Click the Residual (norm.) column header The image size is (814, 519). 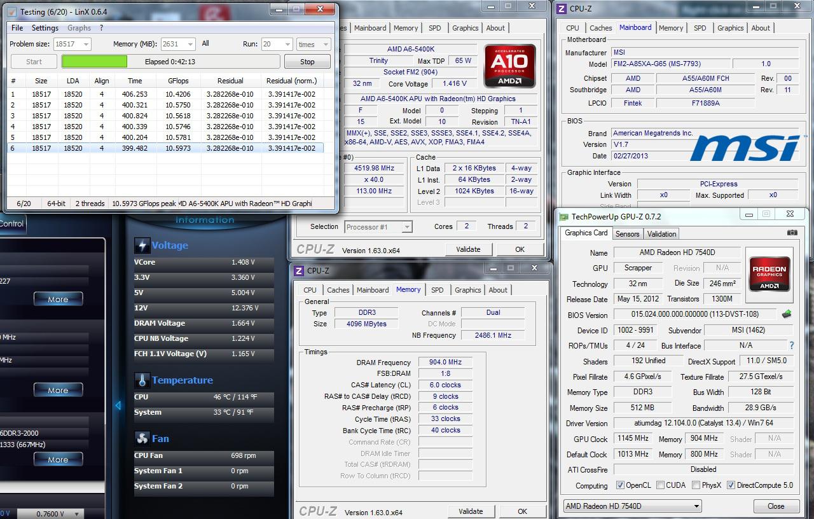[291, 81]
